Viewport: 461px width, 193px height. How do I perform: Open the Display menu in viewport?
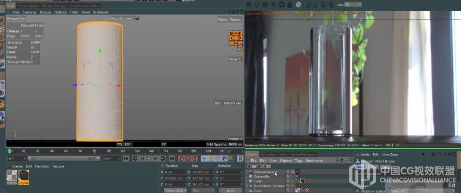tap(45, 12)
